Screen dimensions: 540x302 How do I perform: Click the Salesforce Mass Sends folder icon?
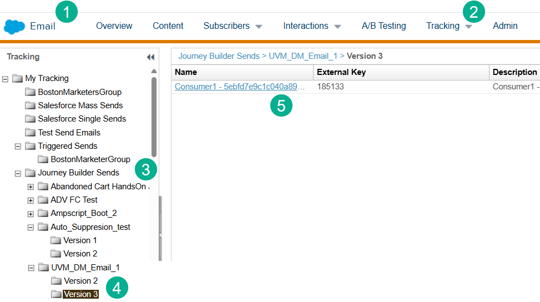point(30,105)
